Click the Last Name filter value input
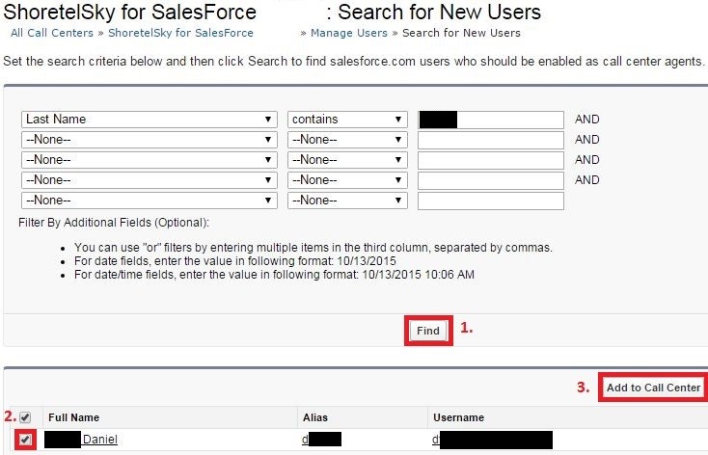The image size is (708, 455). point(491,120)
